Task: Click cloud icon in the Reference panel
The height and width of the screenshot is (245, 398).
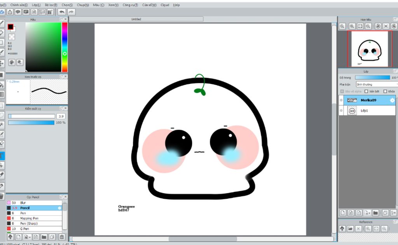Action: click(x=342, y=229)
